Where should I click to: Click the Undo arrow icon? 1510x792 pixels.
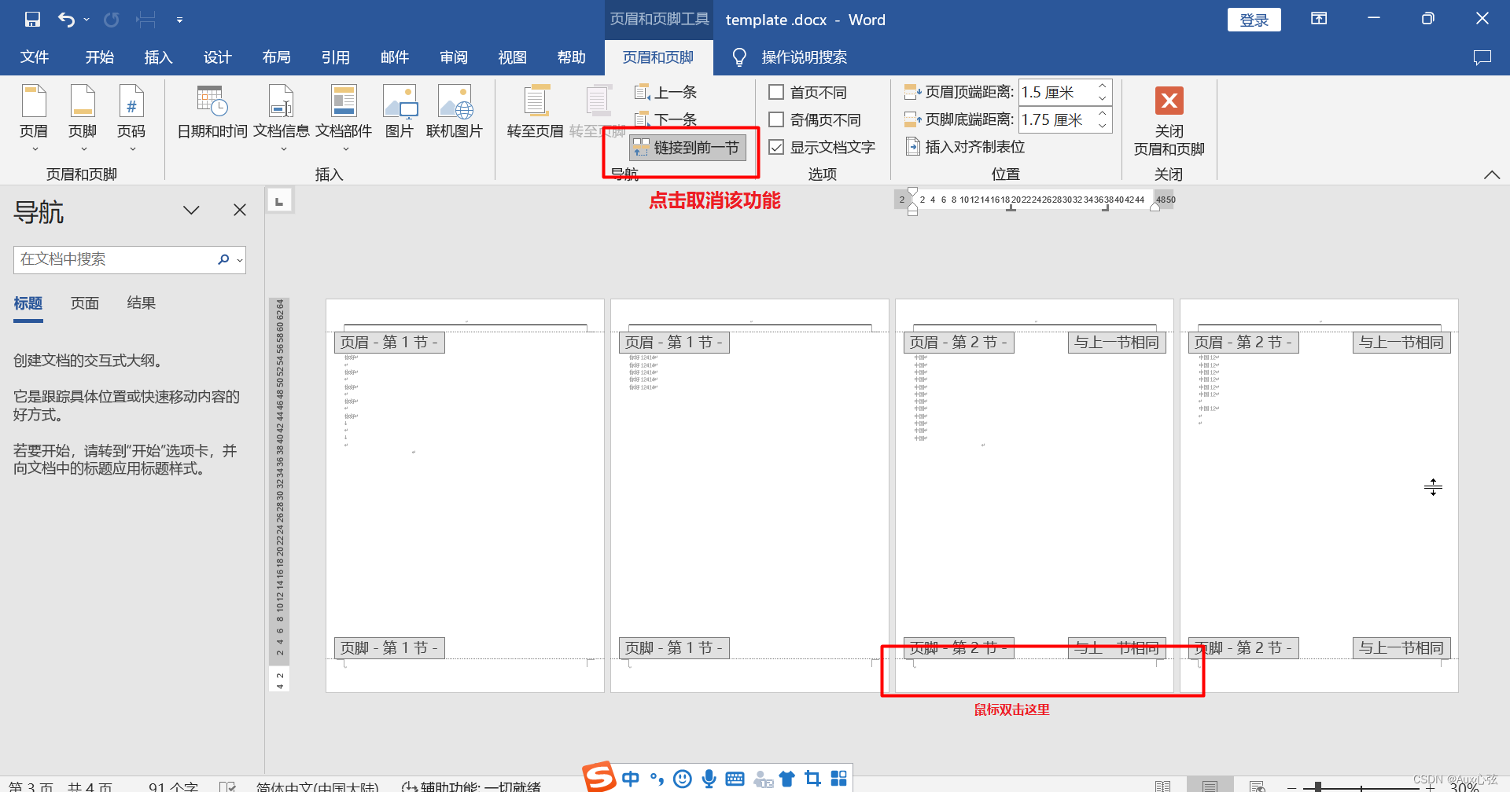pyautogui.click(x=67, y=20)
